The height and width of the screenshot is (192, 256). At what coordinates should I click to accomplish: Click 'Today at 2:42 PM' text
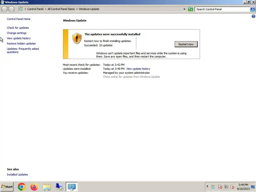point(114,65)
